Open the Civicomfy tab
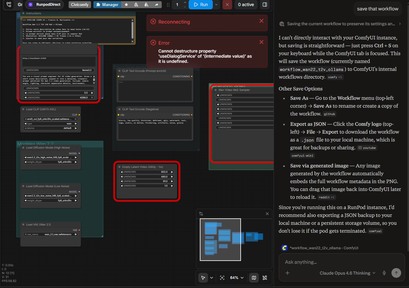409x288 pixels. pos(80,5)
